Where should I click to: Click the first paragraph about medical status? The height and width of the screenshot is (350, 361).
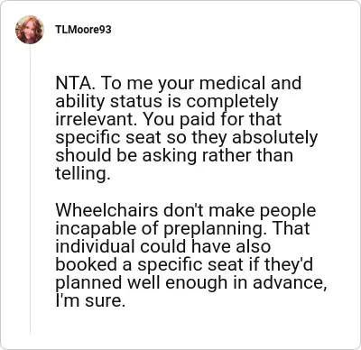(187, 128)
